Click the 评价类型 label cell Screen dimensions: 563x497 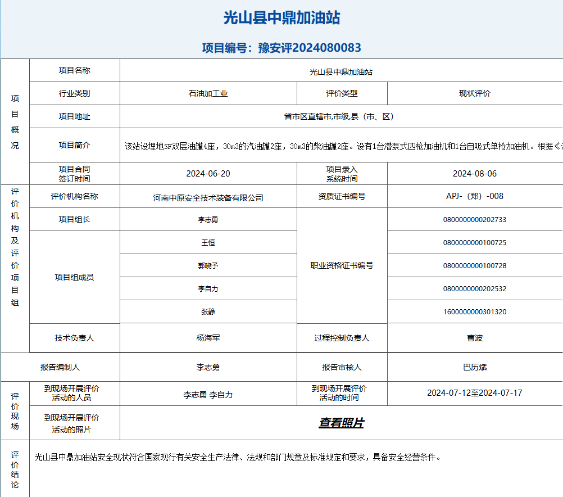pyautogui.click(x=342, y=93)
